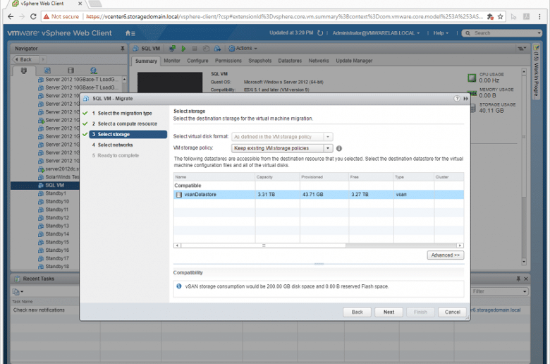Click Next in the Migrate wizard

click(x=389, y=312)
